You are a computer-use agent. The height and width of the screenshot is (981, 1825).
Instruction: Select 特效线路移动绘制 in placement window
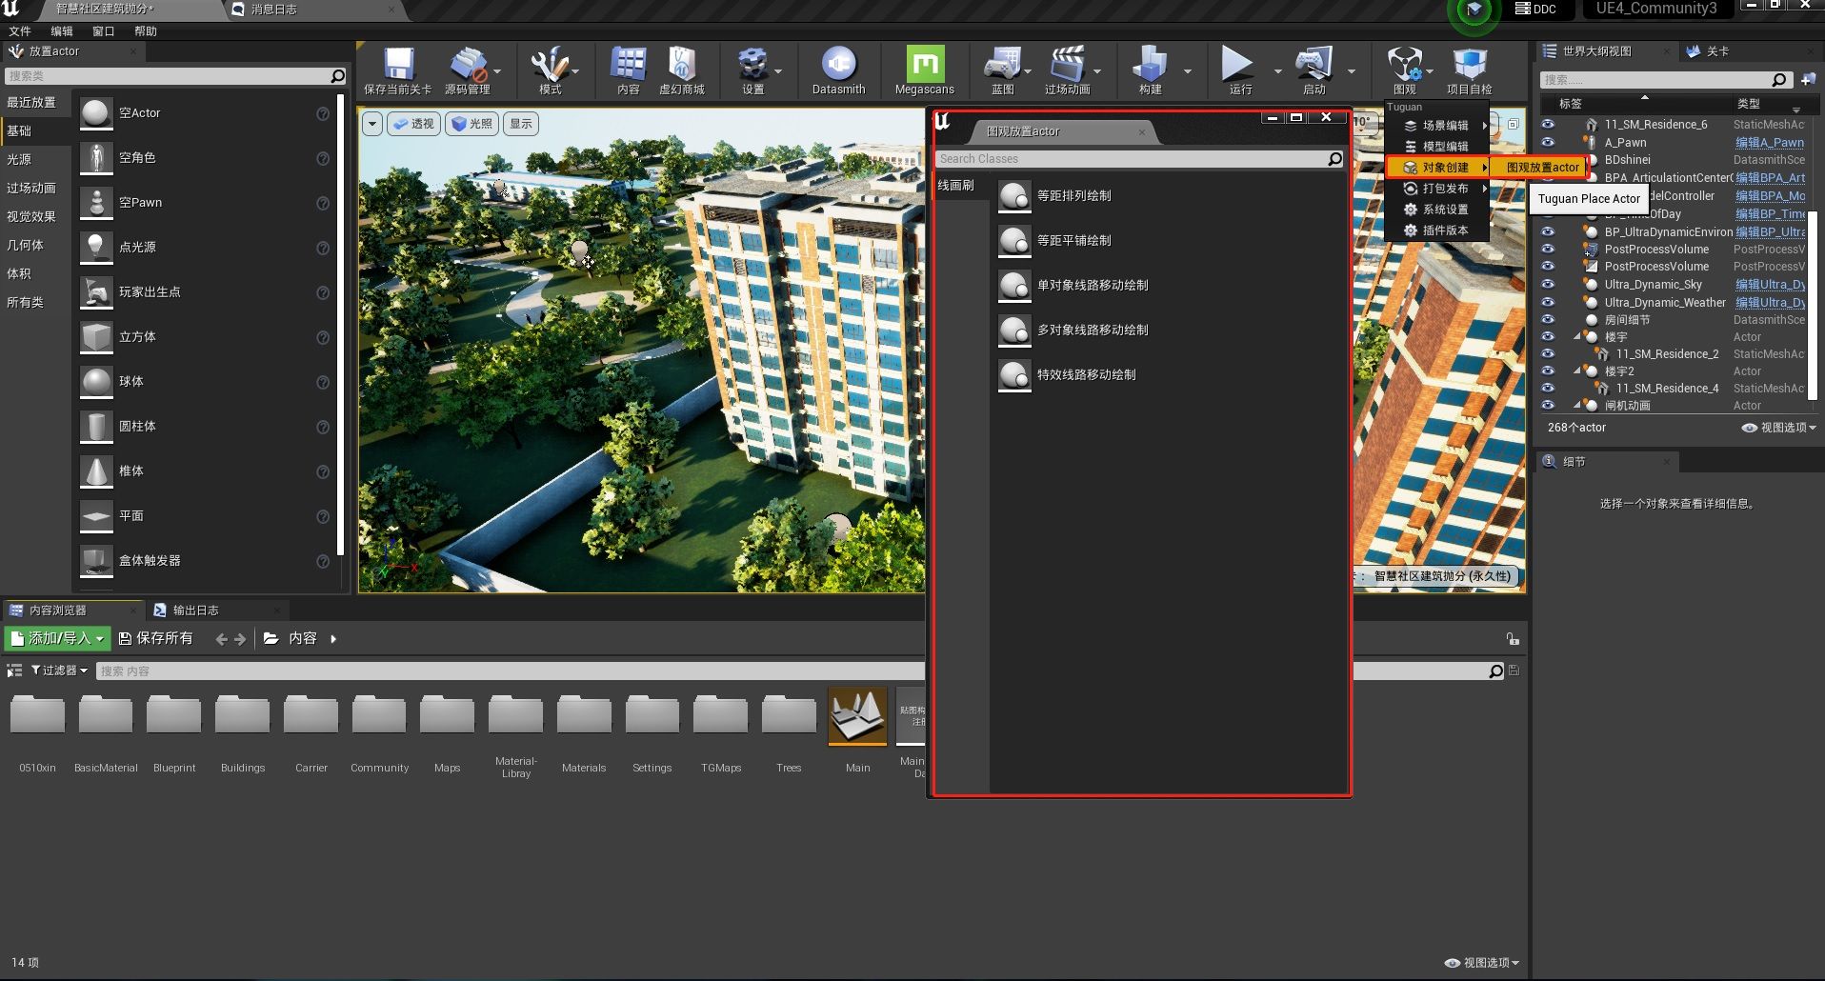[1086, 374]
